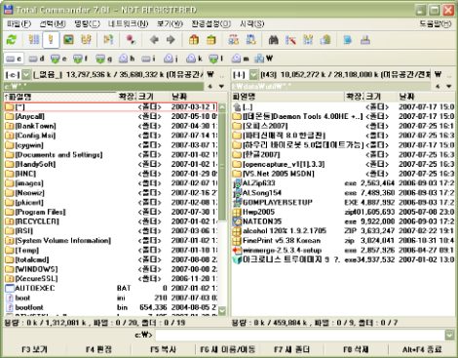Screen dimensions: 458x358
Task: Click the blue notepad toolbar icon
Action: pyautogui.click(x=348, y=40)
